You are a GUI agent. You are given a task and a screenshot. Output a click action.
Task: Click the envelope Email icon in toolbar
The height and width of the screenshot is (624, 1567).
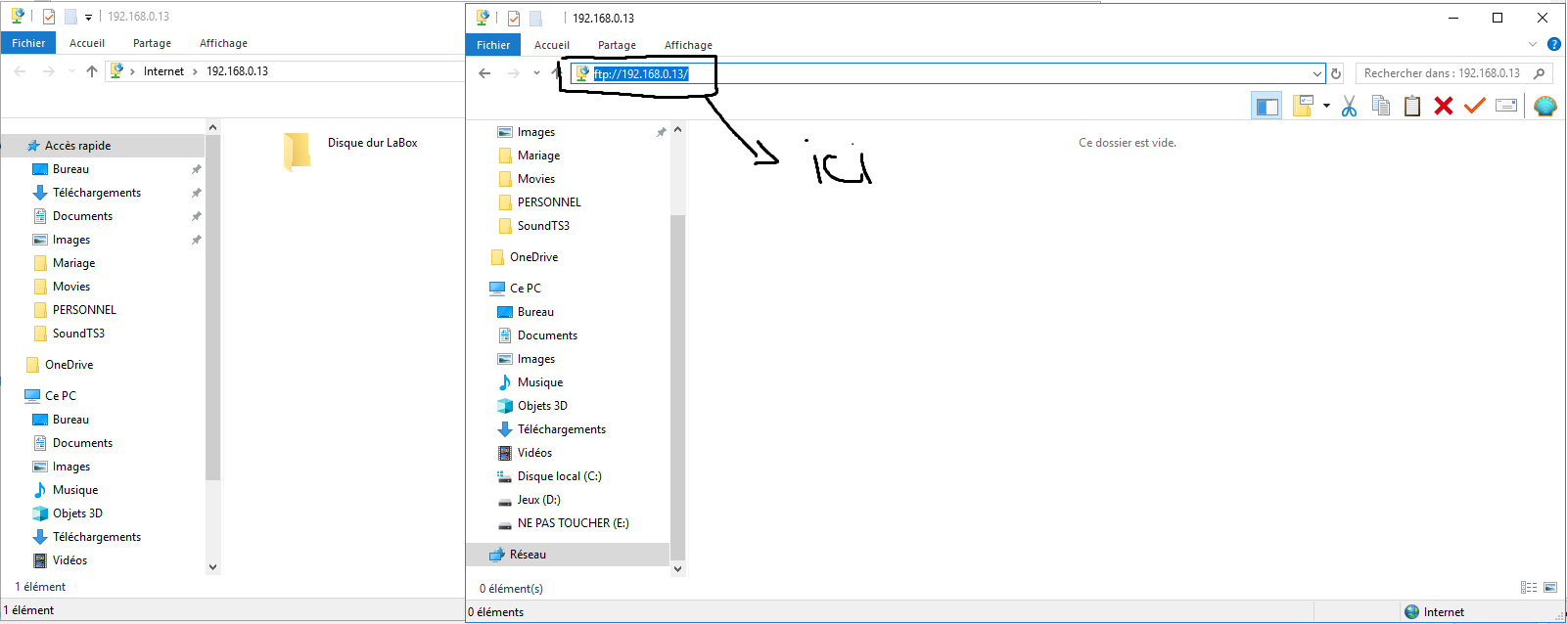tap(1506, 106)
